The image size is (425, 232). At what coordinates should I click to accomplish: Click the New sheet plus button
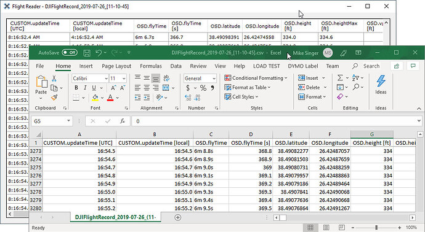coord(177,217)
